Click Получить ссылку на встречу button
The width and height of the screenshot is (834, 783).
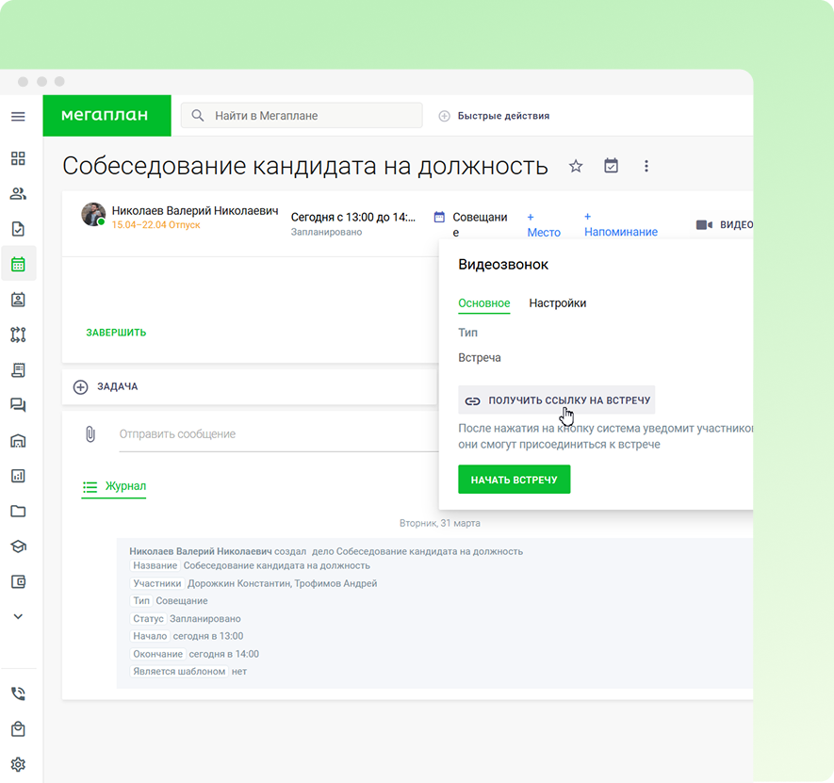[556, 400]
